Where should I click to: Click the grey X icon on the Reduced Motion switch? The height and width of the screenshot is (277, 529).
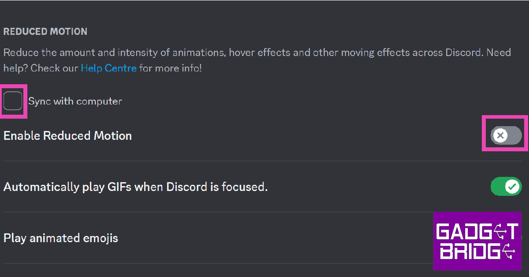tap(500, 135)
